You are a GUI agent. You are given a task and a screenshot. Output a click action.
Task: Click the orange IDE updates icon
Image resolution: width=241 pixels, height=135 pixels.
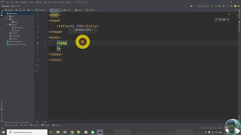(x=235, y=6)
